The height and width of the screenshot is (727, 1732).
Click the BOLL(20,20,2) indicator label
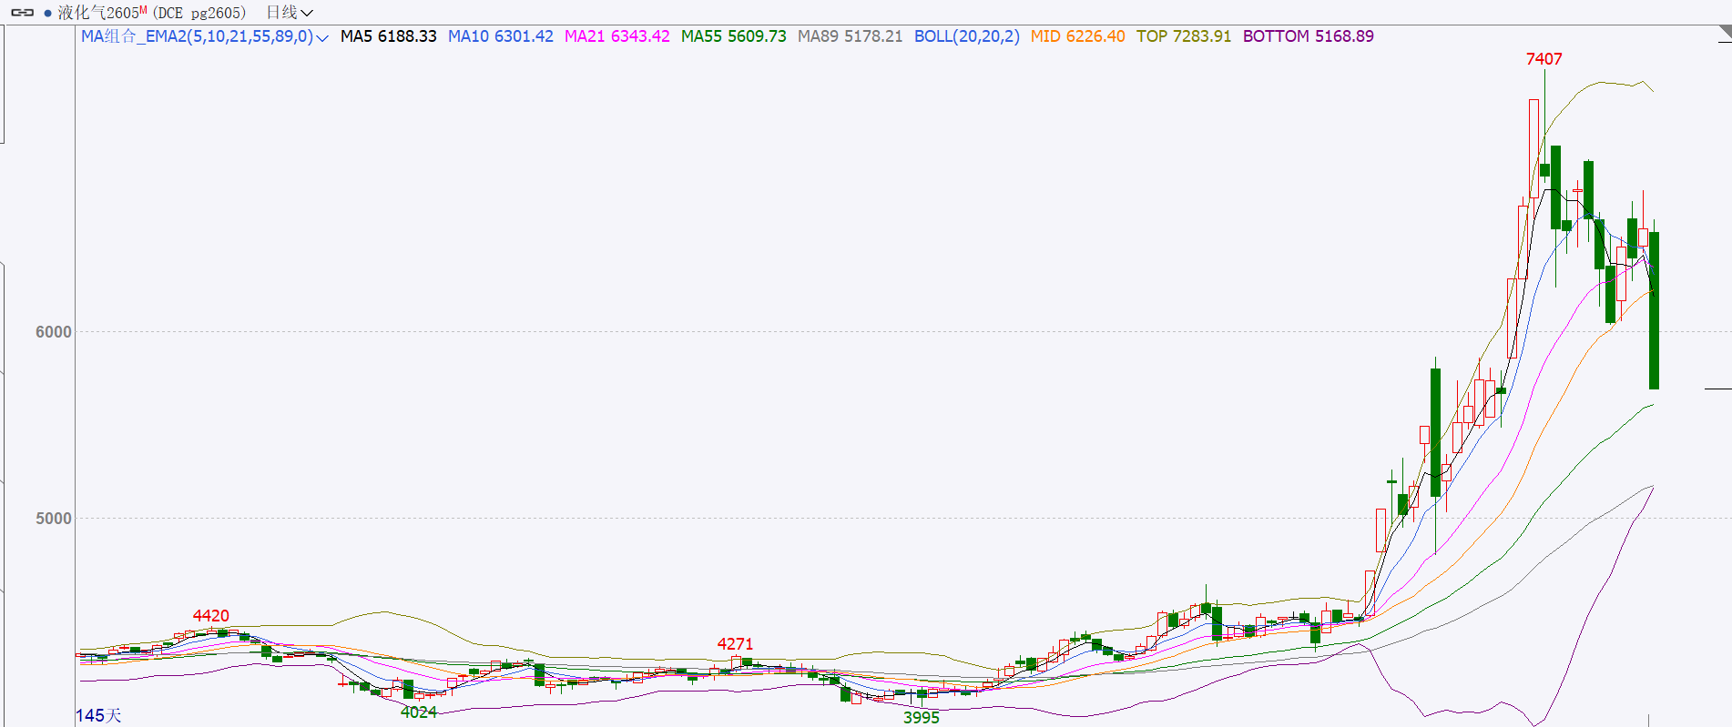[x=966, y=36]
